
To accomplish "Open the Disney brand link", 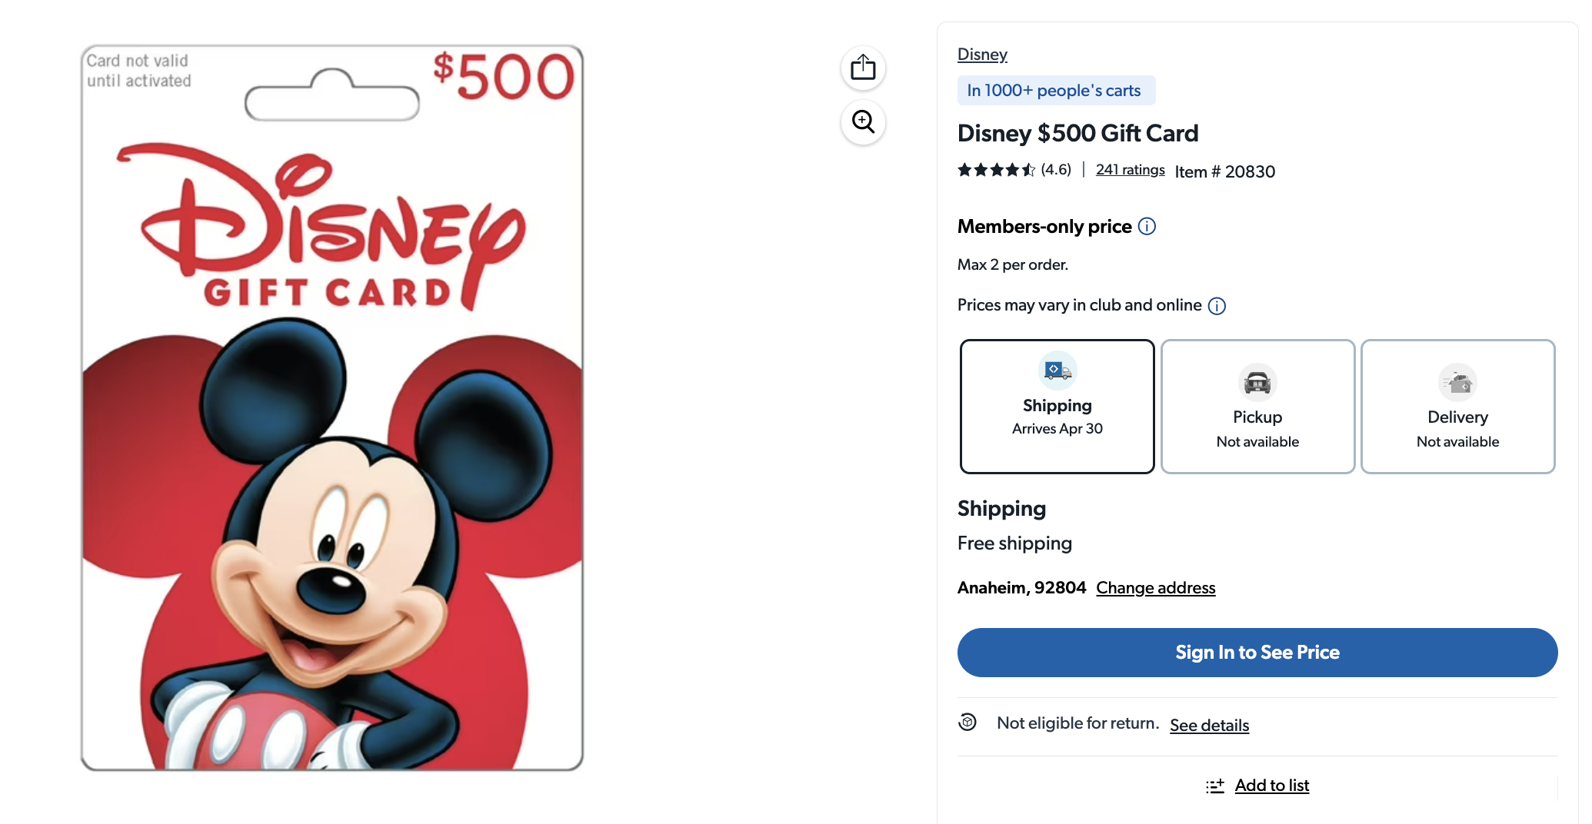I will point(982,55).
